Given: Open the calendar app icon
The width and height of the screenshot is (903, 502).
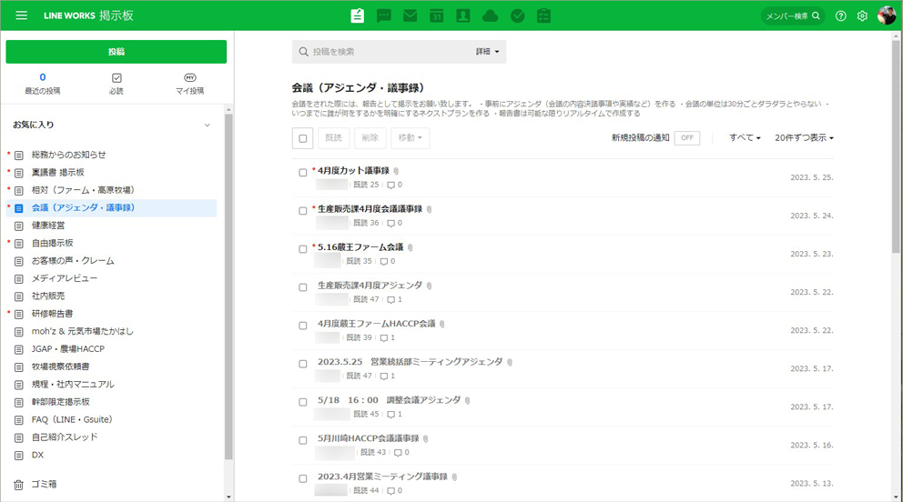Looking at the screenshot, I should click(x=437, y=15).
